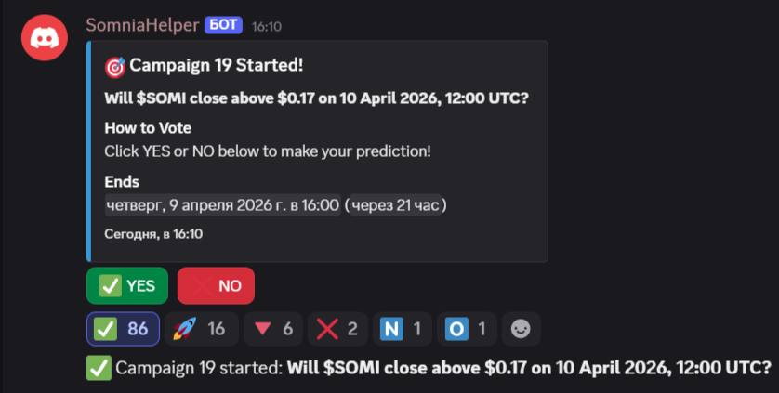Toggle the red down-triangle reaction
The width and height of the screenshot is (779, 393).
[x=273, y=328]
